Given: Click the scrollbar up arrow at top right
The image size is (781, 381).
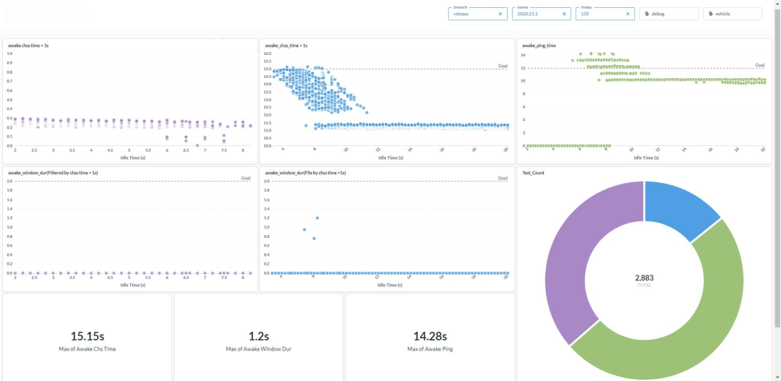Looking at the screenshot, I should (777, 4).
